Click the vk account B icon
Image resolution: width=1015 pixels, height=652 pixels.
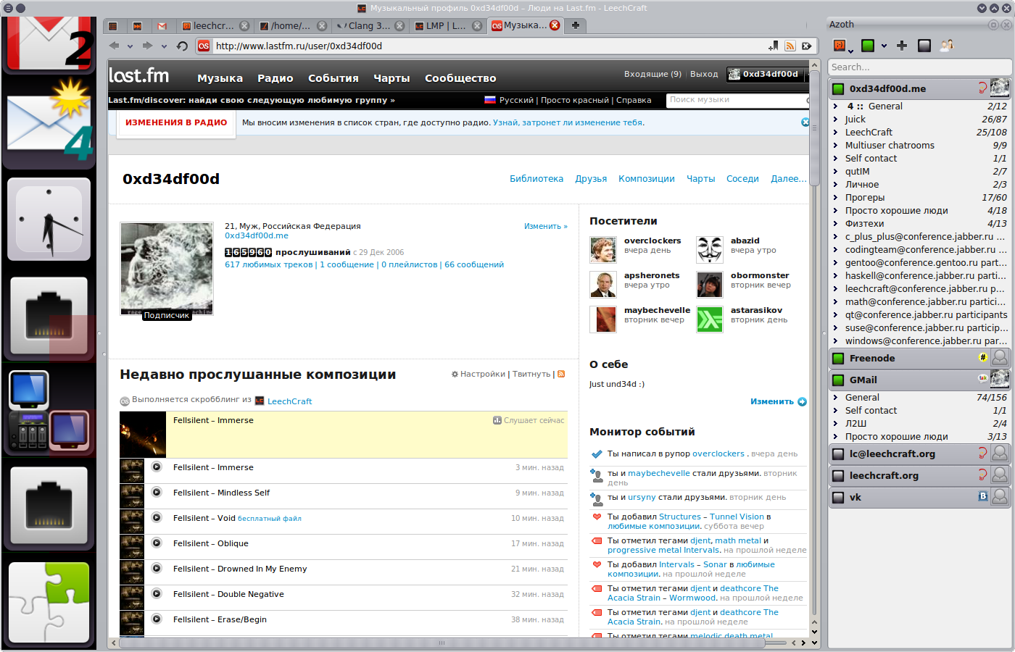[x=983, y=496]
